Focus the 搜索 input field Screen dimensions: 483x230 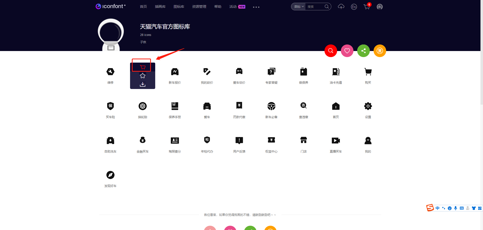tap(314, 7)
